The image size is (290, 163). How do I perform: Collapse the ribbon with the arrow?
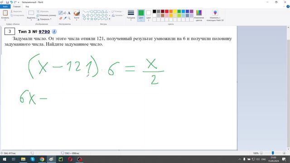point(284,6)
